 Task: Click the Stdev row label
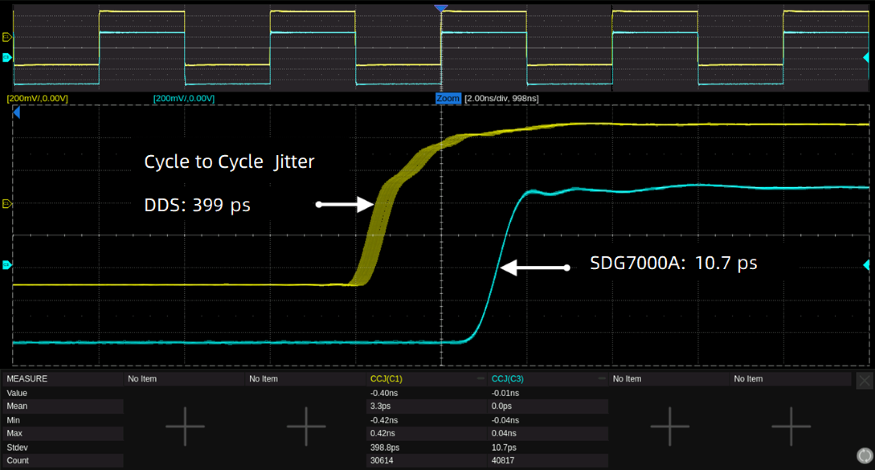pyautogui.click(x=17, y=447)
